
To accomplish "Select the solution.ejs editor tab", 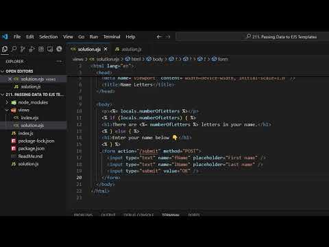I will click(x=89, y=49).
